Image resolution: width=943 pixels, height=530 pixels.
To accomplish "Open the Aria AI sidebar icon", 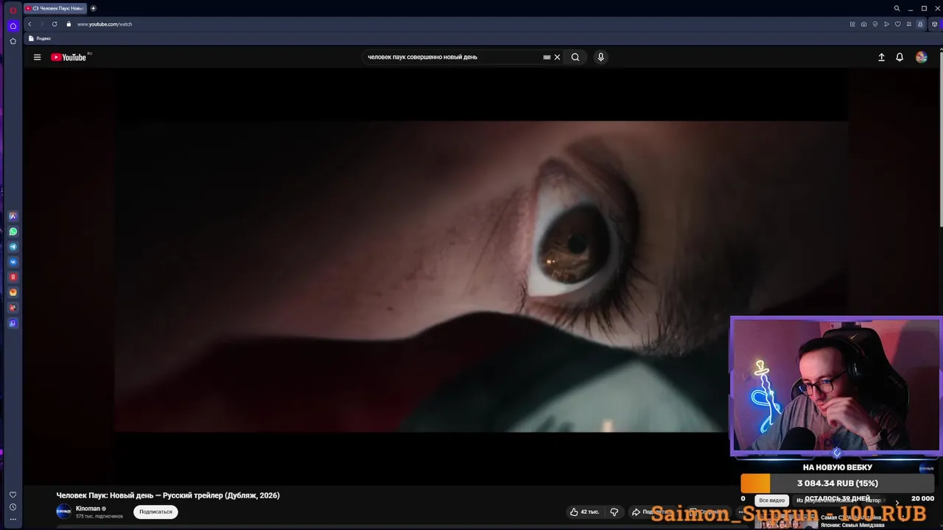I will point(13,216).
